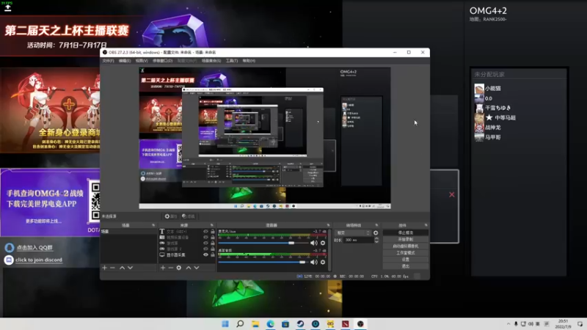The height and width of the screenshot is (330, 587).
Task: Open the File menu in OBS
Action: [x=108, y=61]
